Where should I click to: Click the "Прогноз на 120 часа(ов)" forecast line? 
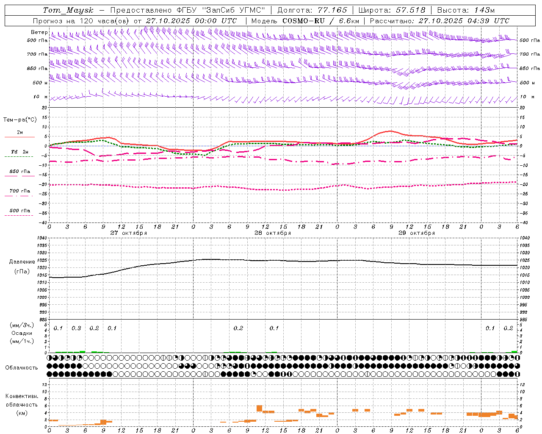click(82, 21)
